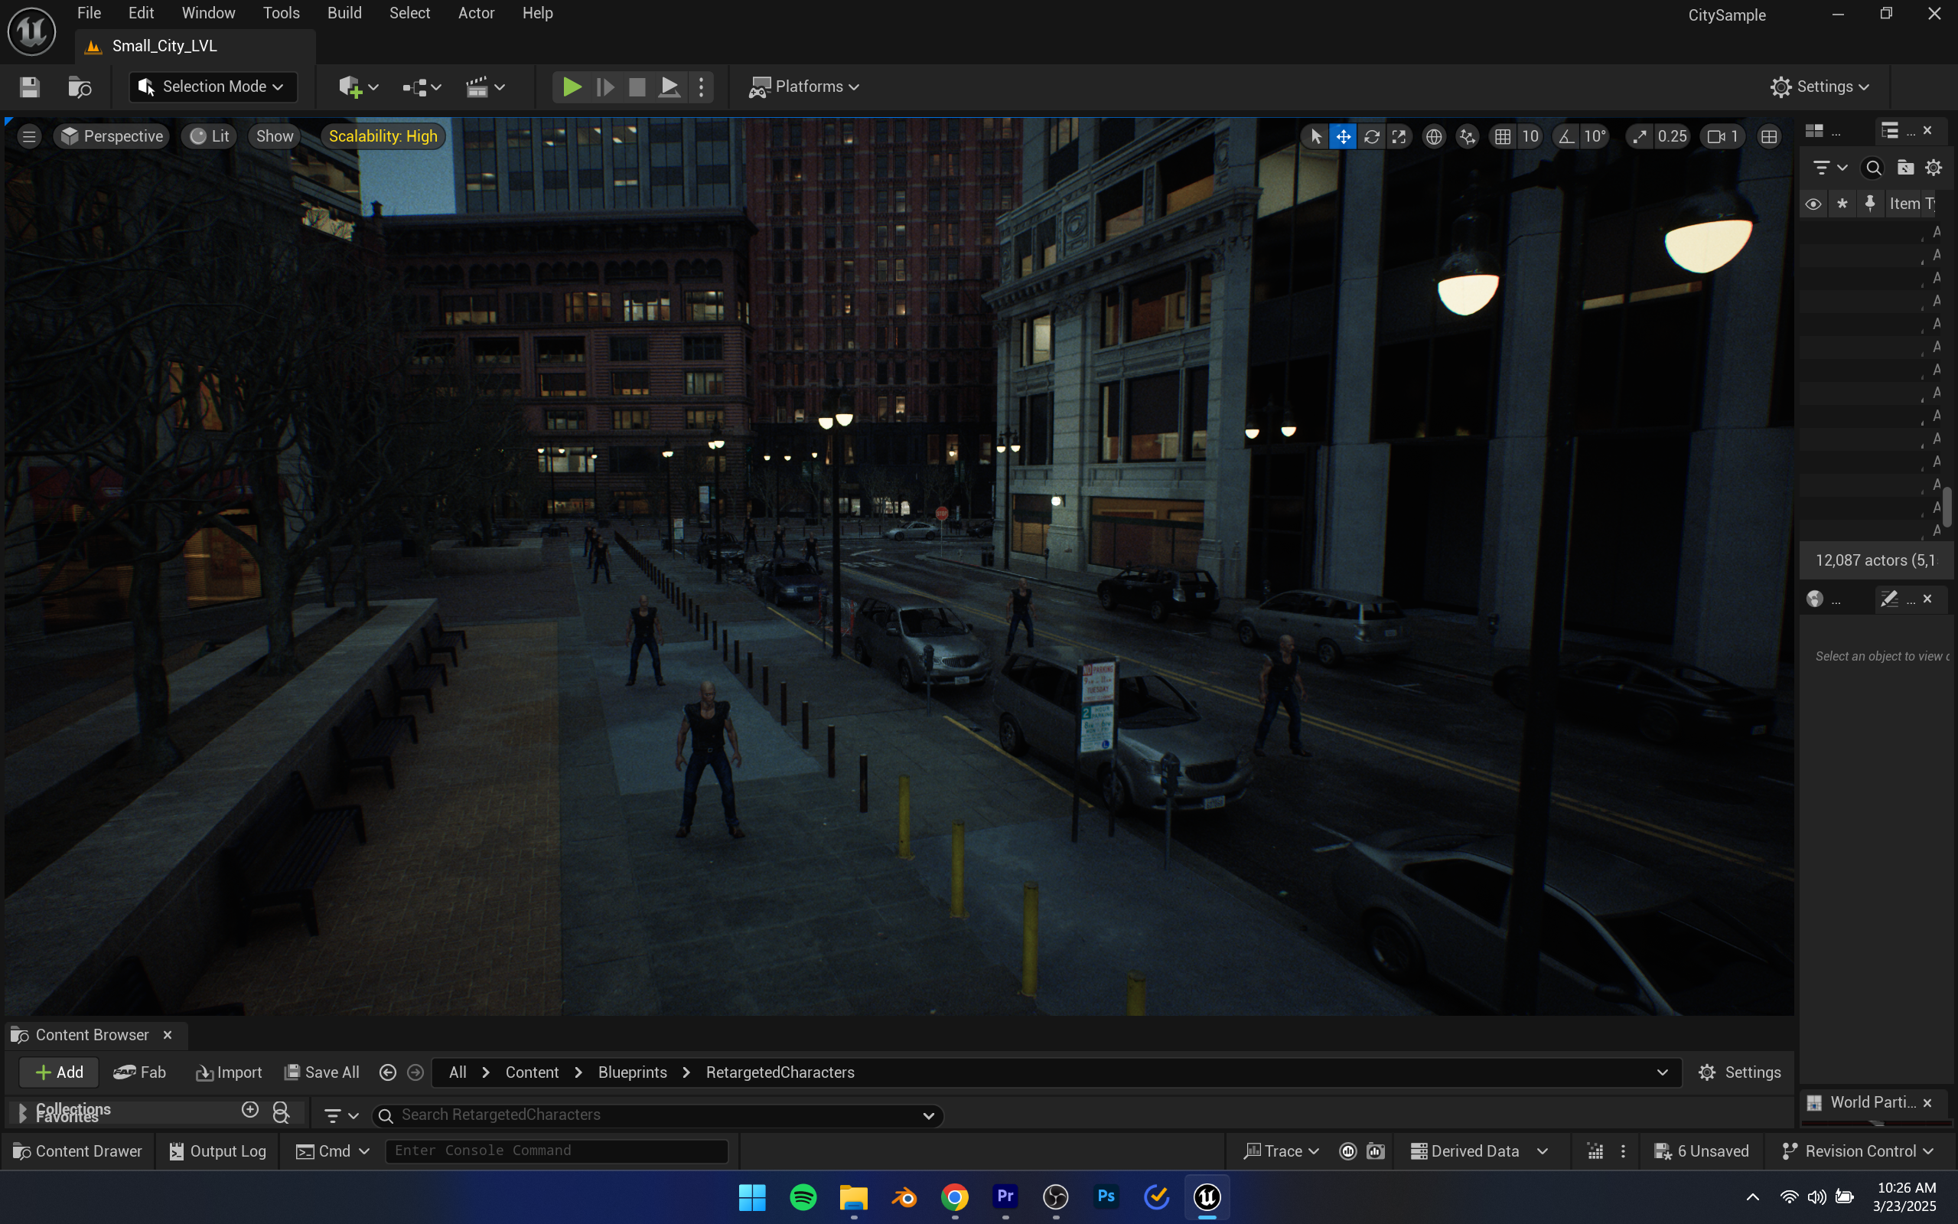Expand the Platforms dropdown
This screenshot has height=1224, width=1958.
coord(804,86)
